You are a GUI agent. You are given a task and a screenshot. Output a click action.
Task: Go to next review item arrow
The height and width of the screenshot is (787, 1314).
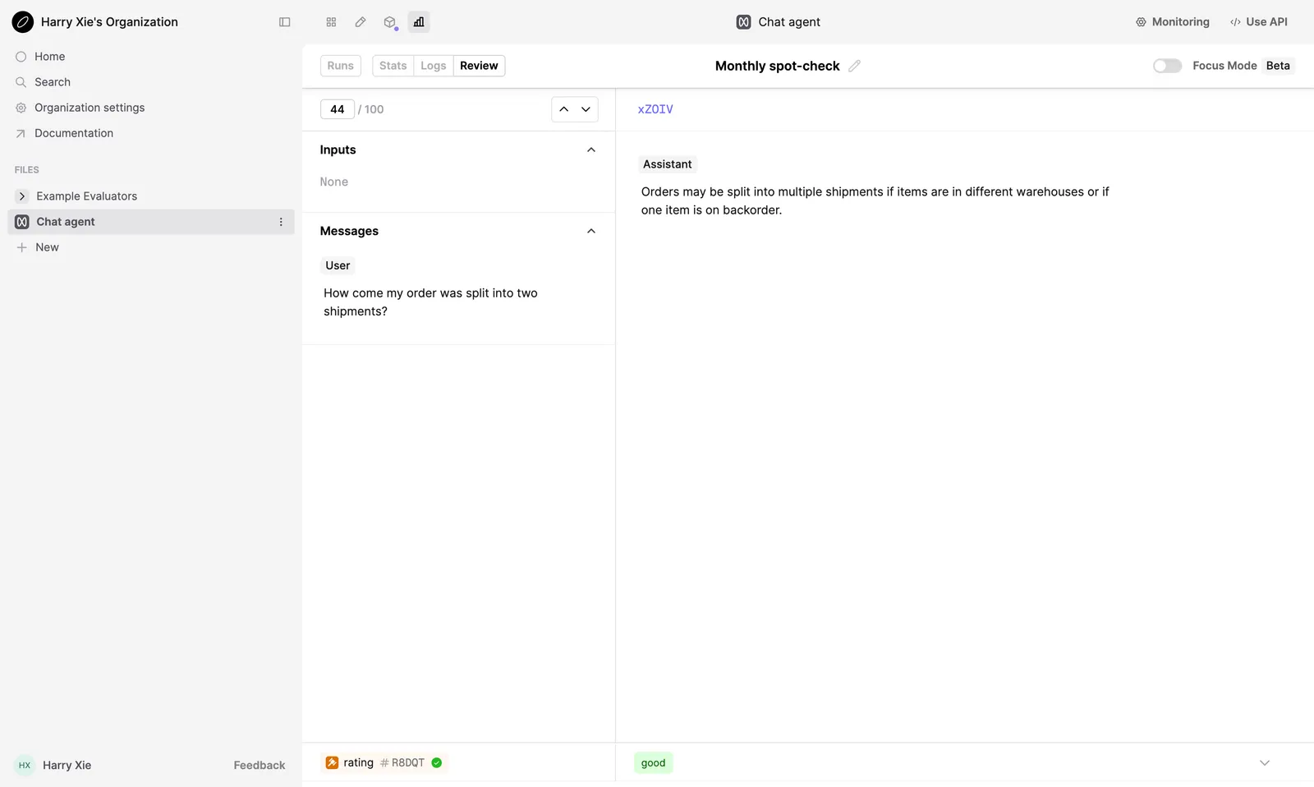point(586,109)
